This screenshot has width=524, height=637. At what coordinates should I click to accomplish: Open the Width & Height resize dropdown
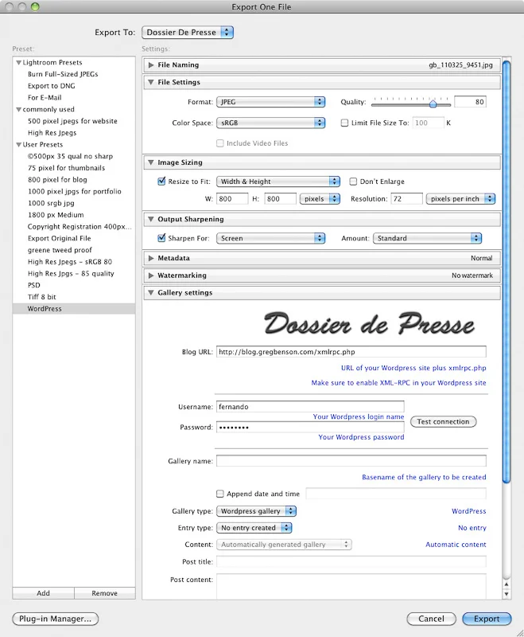(278, 182)
